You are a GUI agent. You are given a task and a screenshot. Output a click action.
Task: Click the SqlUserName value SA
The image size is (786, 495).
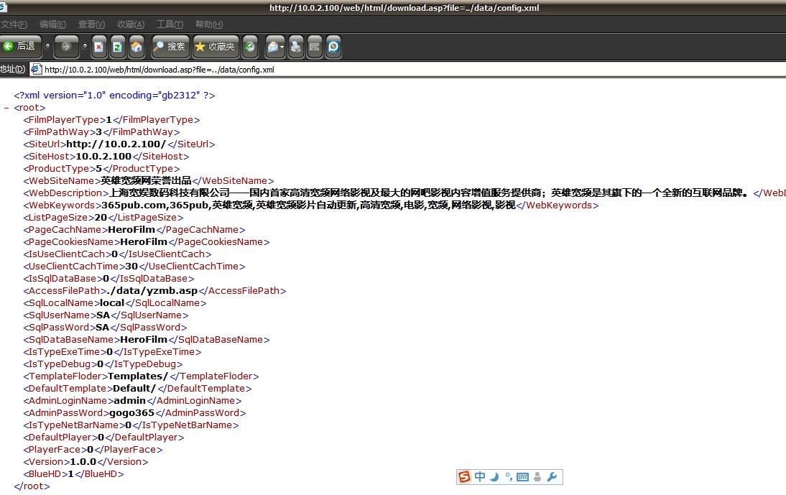(x=103, y=315)
